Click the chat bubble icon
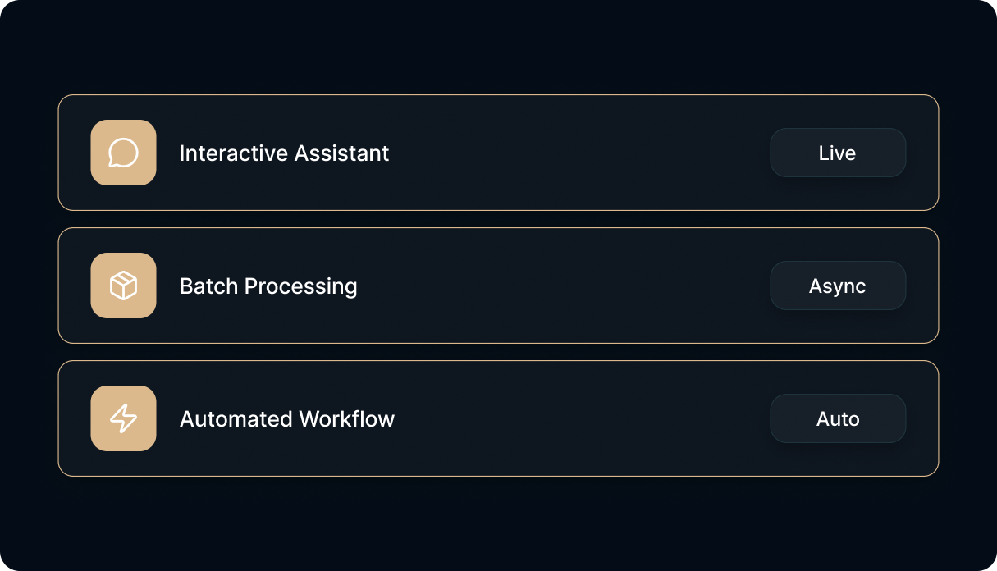 click(123, 153)
